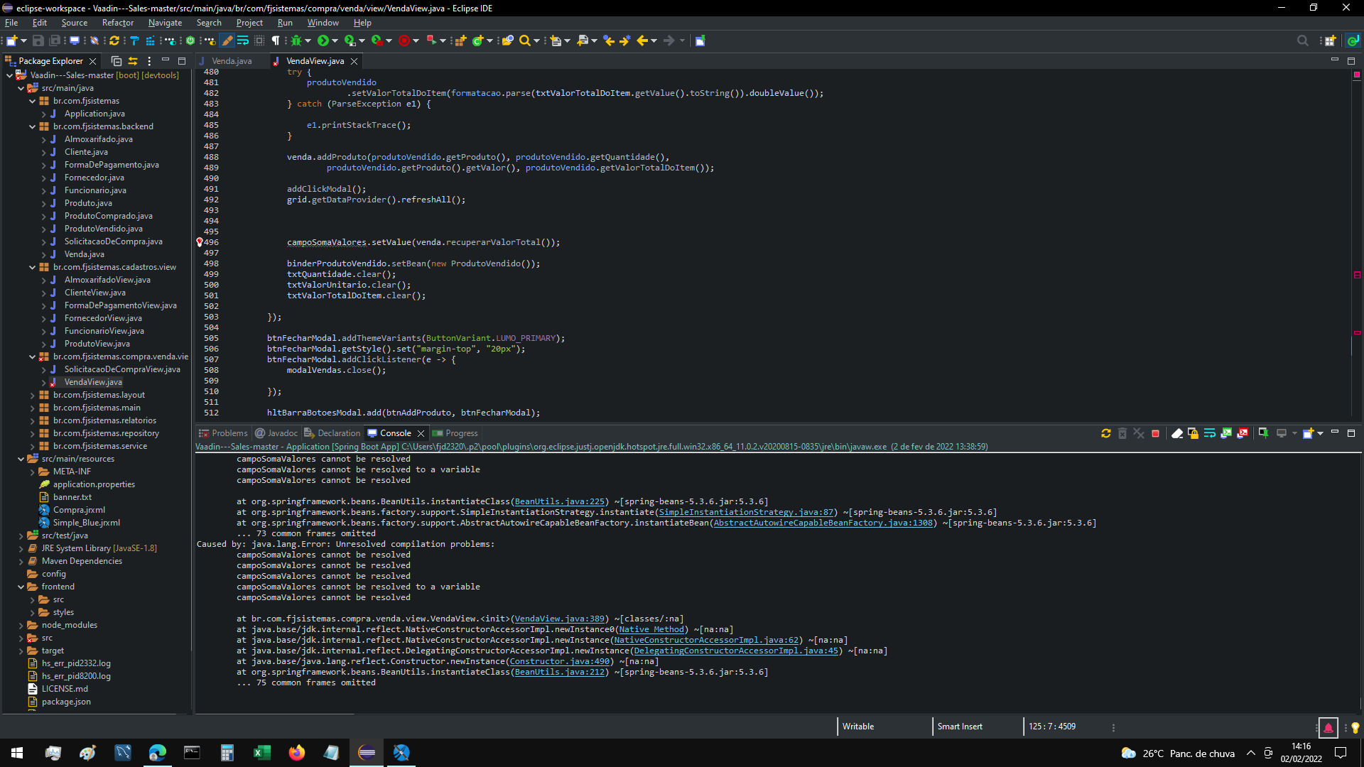This screenshot has height=767, width=1364.
Task: Launch Debug with the green bug icon
Action: (x=296, y=40)
